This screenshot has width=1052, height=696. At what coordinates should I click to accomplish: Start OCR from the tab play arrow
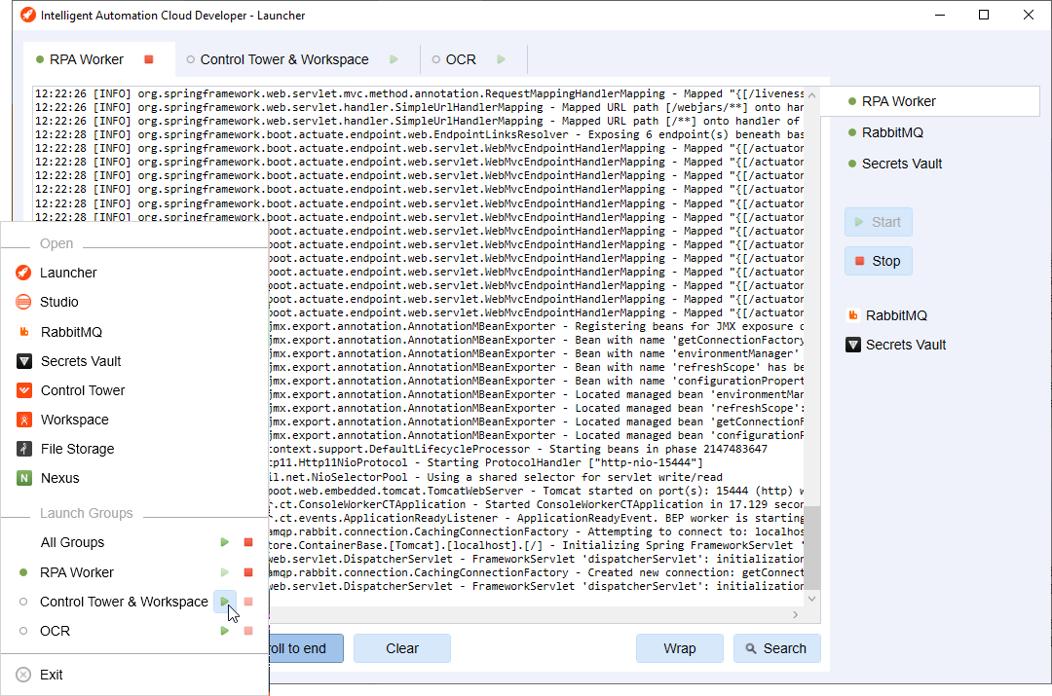502,59
